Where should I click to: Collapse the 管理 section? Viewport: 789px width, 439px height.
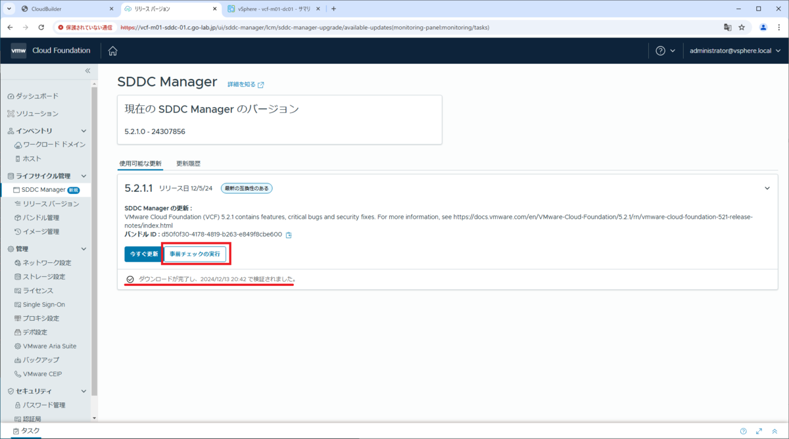pos(84,249)
